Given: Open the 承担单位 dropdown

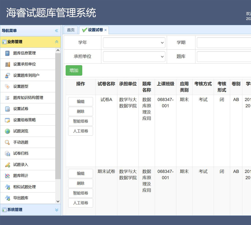Looking at the screenshot, I should [x=134, y=57].
